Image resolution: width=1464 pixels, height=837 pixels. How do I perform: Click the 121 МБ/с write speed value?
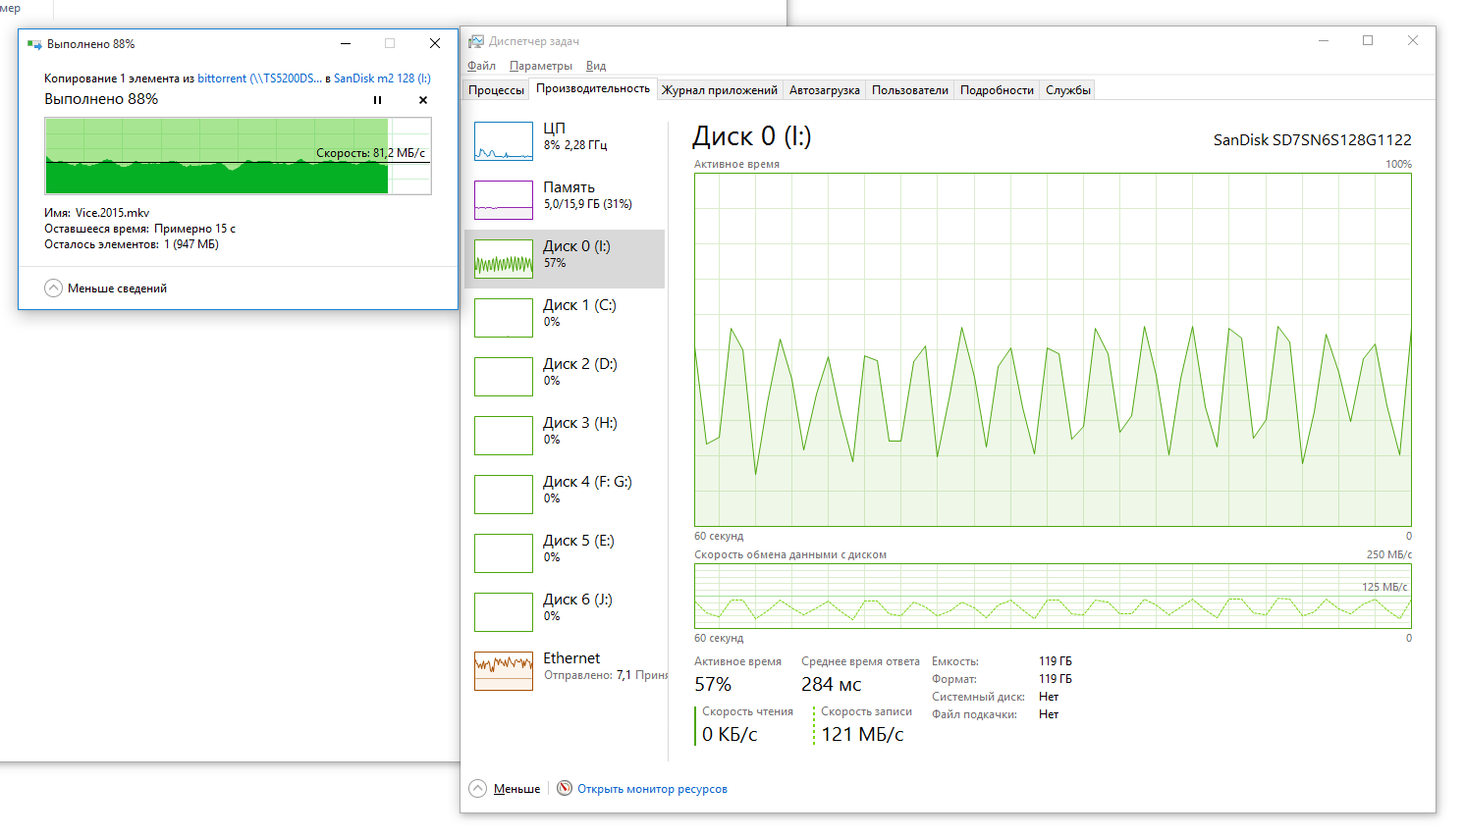(x=862, y=735)
